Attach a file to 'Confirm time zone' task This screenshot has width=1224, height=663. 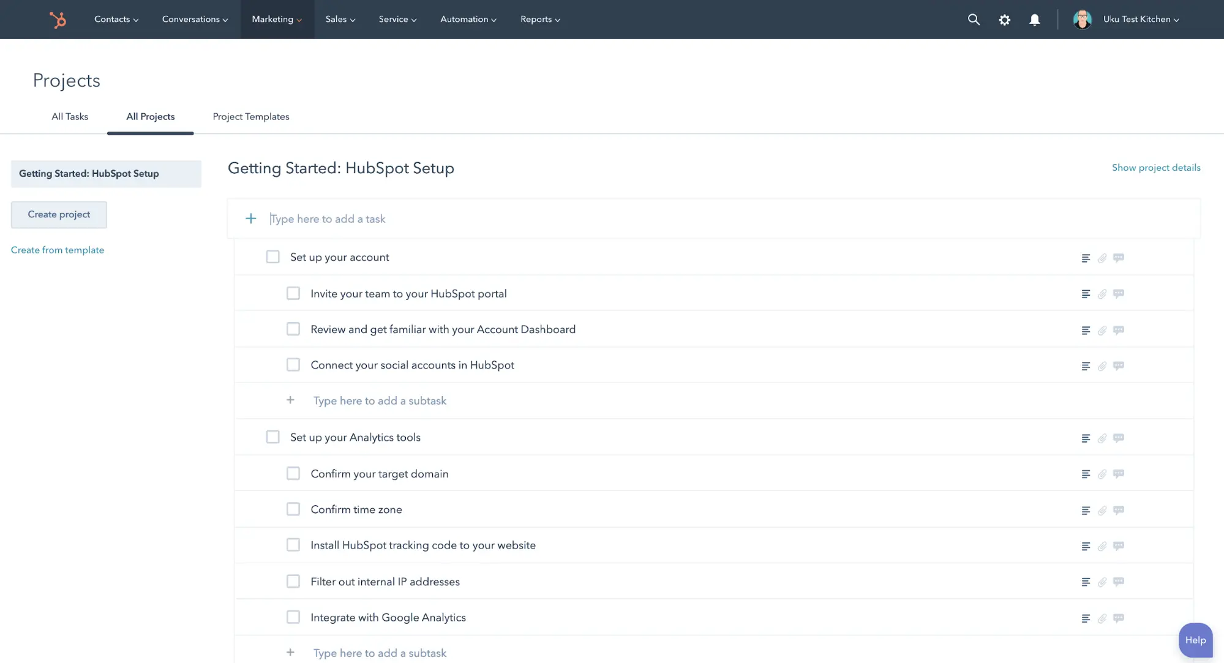[1102, 509]
